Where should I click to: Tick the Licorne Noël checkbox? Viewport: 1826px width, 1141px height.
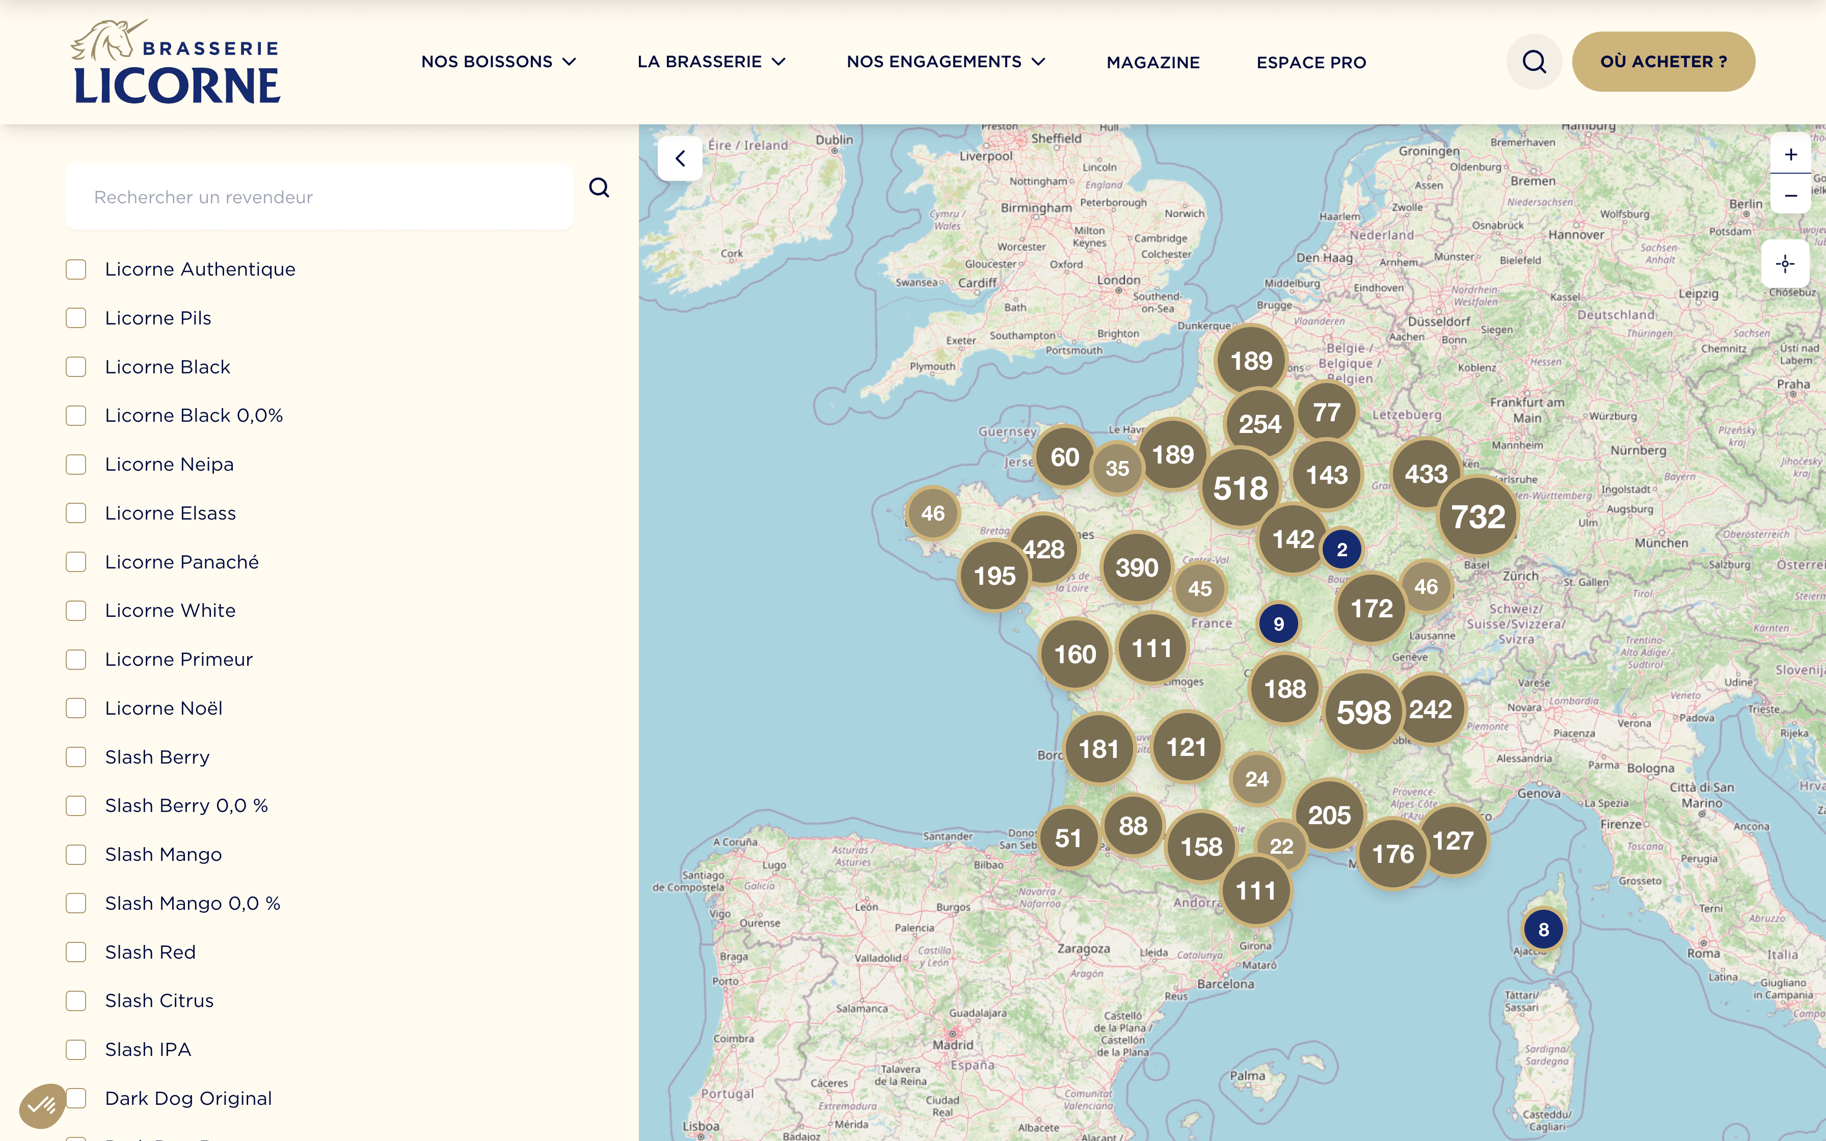click(75, 709)
